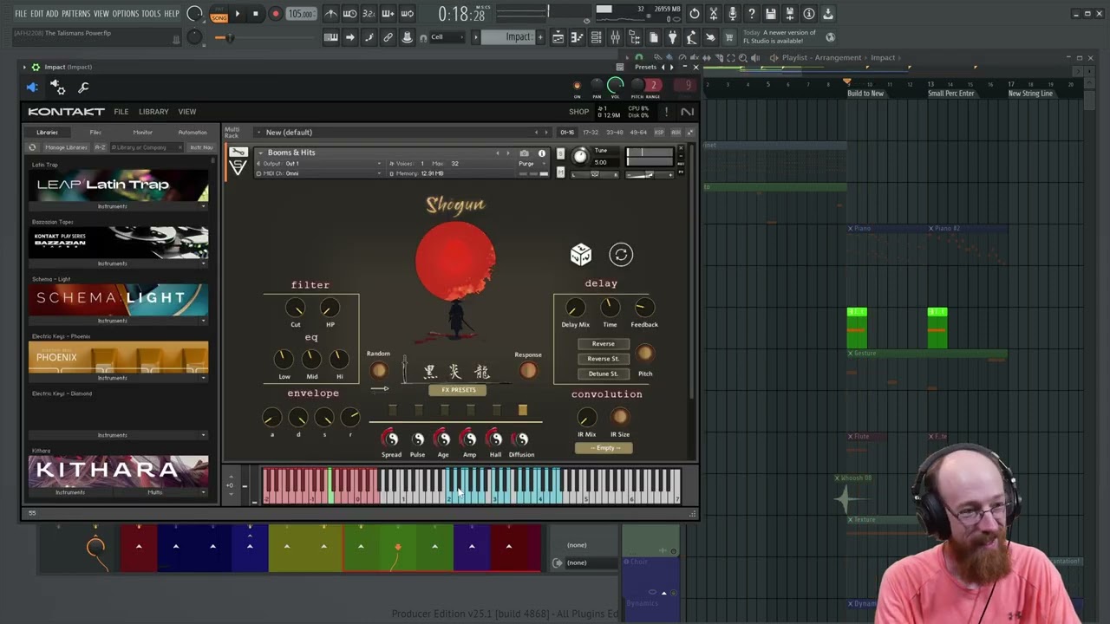
Task: Open the OPTIONS menu
Action: 125,14
